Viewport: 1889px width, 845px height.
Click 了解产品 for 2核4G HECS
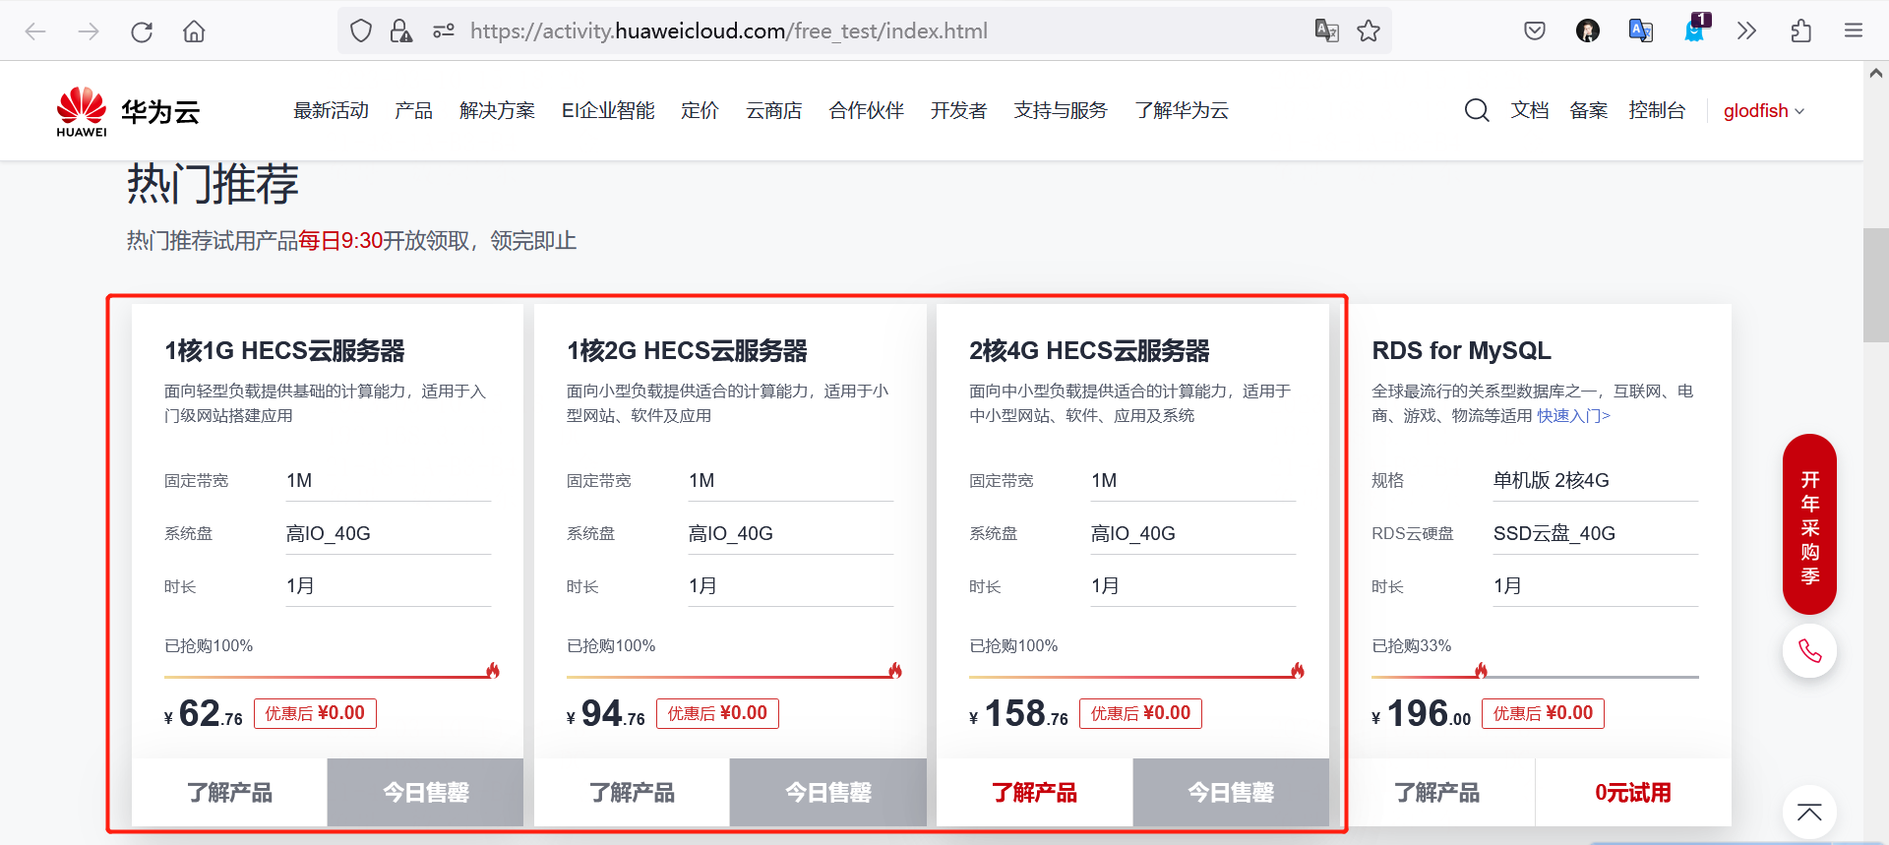pos(1034,792)
